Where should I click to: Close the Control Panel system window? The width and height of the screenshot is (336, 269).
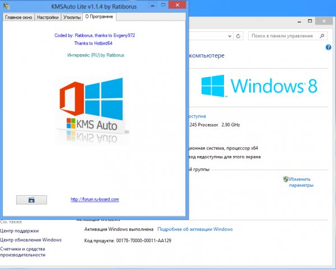pos(324,21)
